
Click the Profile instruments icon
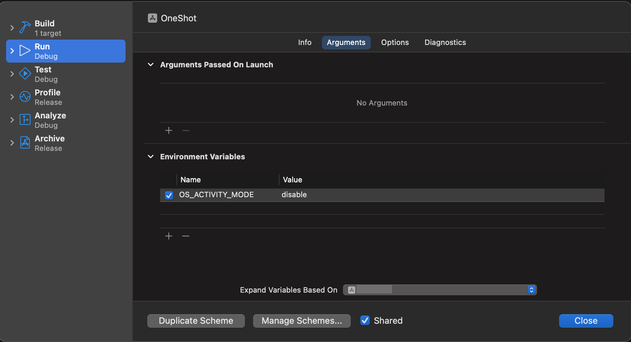pyautogui.click(x=25, y=97)
